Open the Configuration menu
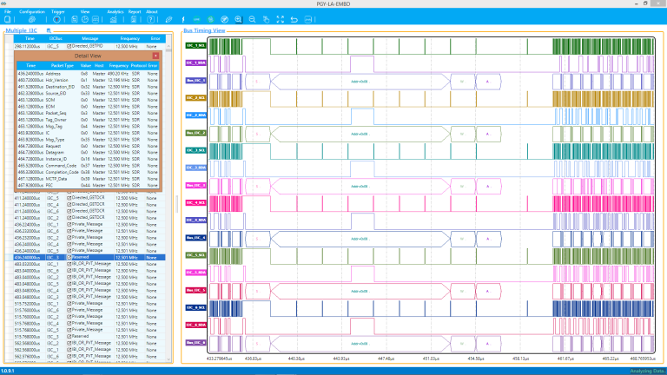The height and width of the screenshot is (375, 667). (x=32, y=11)
